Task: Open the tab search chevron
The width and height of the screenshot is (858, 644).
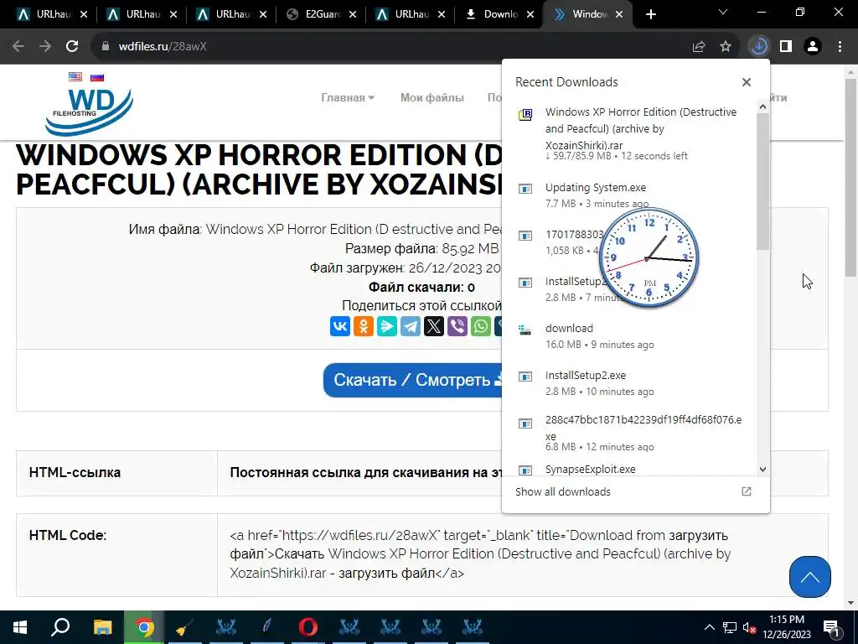Action: coord(723,12)
